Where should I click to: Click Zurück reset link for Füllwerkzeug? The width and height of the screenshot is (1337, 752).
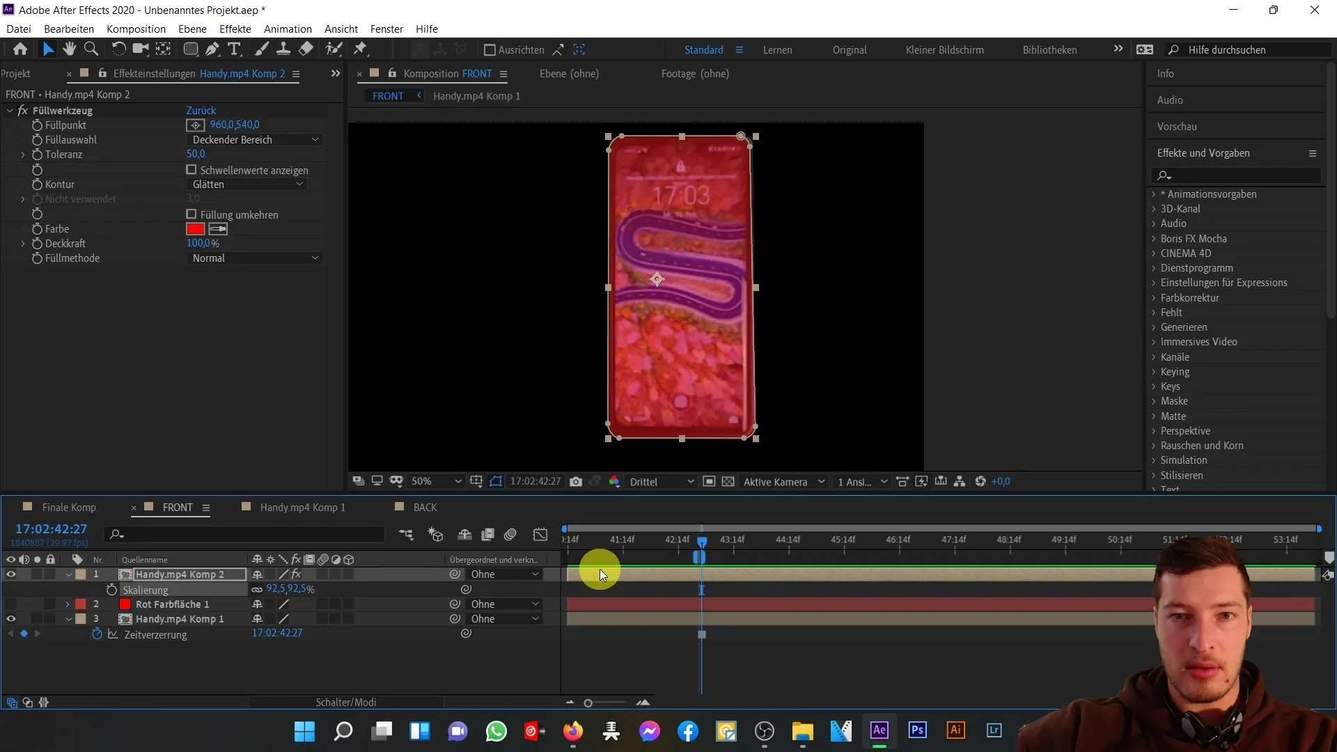click(x=201, y=111)
